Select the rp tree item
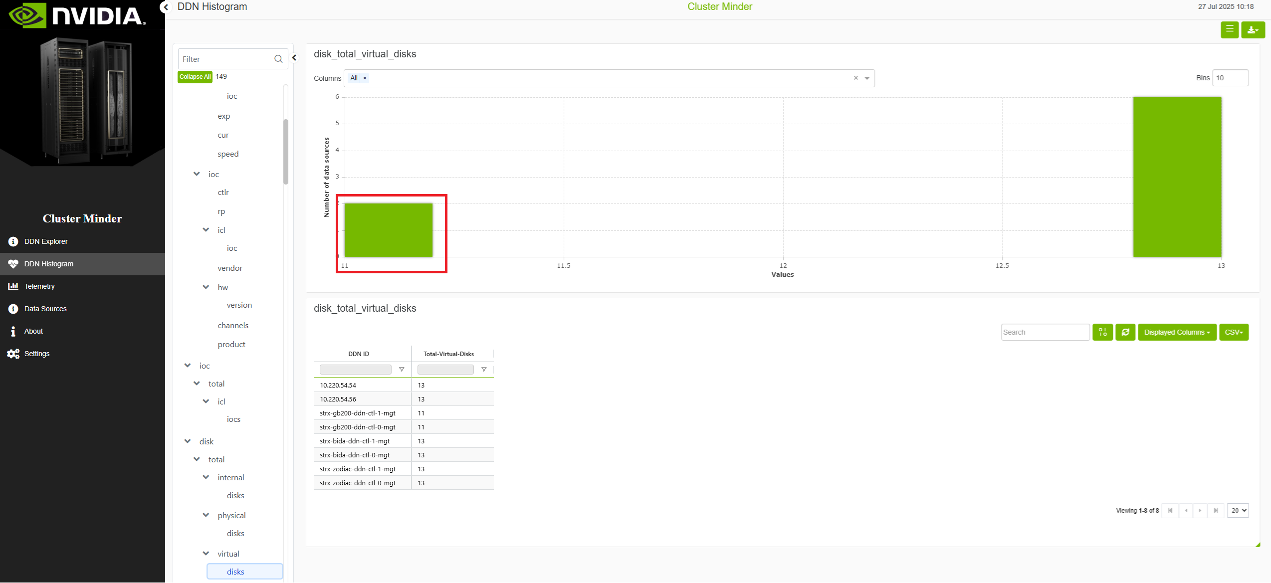This screenshot has height=583, width=1271. (x=221, y=211)
